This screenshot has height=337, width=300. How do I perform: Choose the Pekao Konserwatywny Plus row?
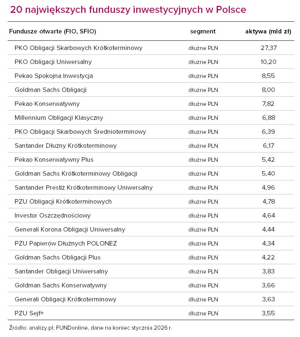click(x=54, y=159)
